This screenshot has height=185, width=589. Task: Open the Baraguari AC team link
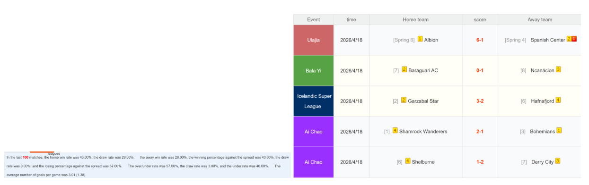click(x=423, y=71)
